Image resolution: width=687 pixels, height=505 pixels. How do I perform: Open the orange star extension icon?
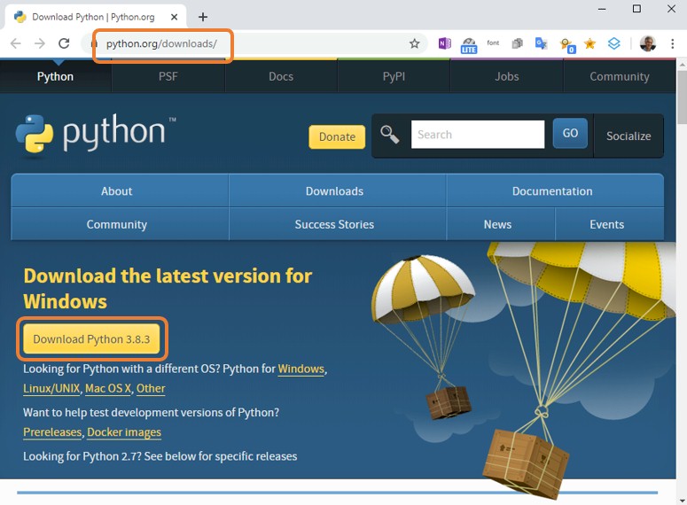click(x=590, y=43)
